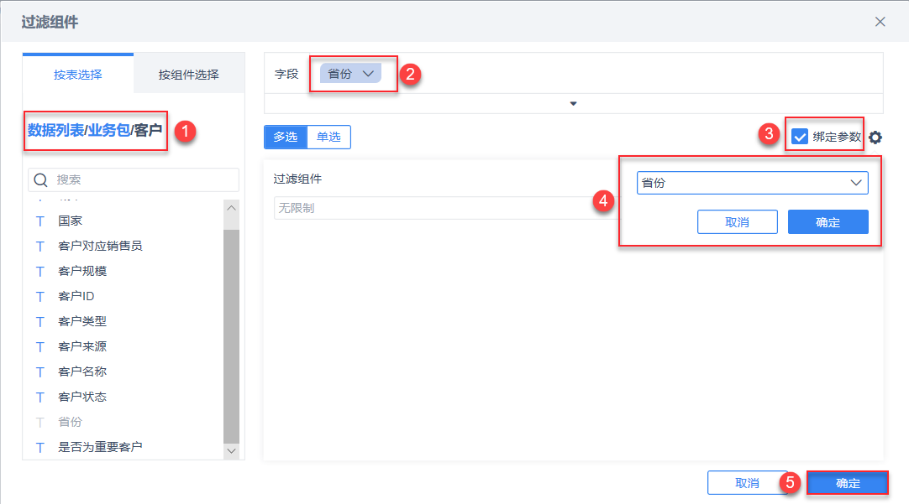Viewport: 909px width, 504px height.
Task: Open the 省份 parameter combo box
Action: click(752, 183)
